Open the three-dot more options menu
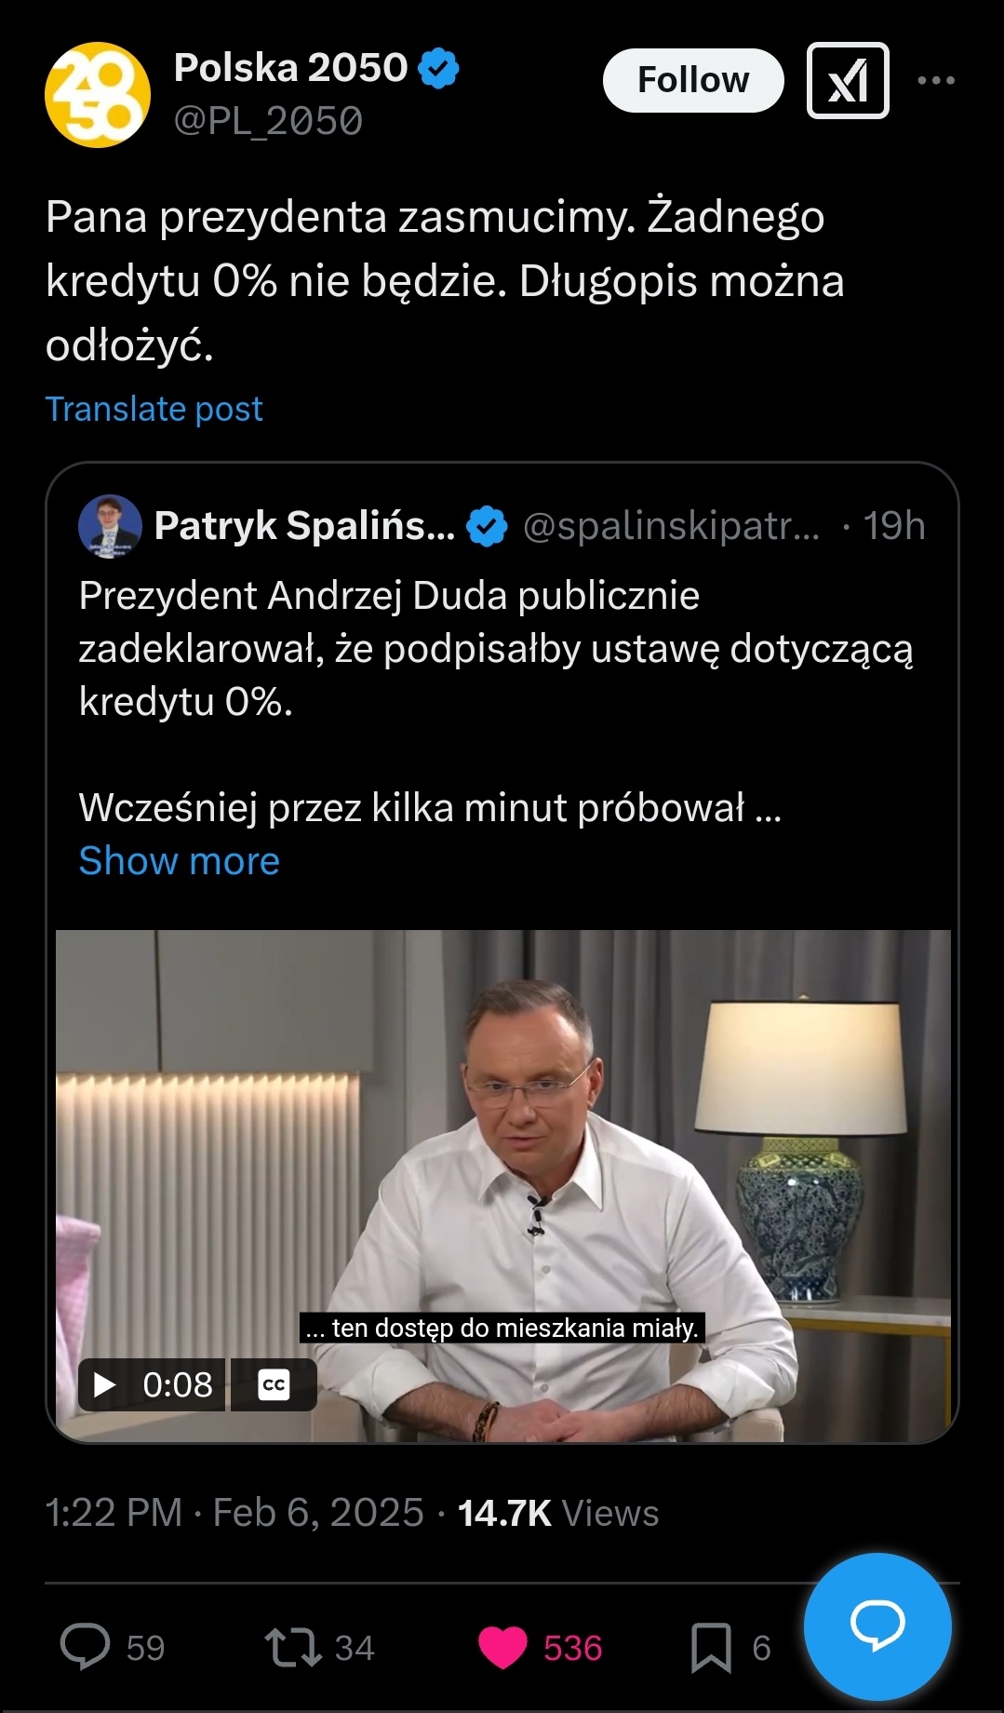This screenshot has height=1713, width=1004. (935, 80)
